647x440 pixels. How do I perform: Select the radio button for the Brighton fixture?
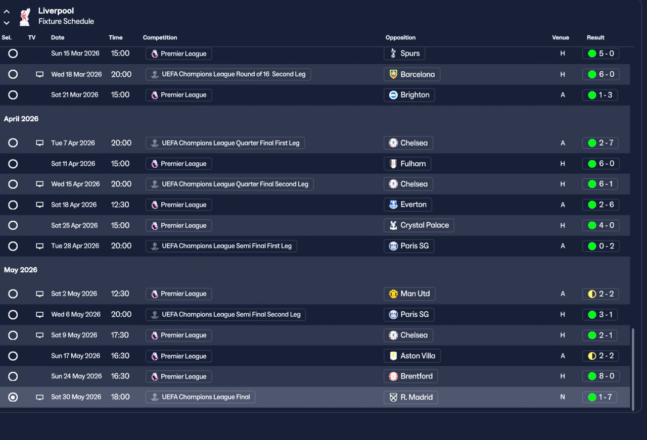(x=13, y=95)
